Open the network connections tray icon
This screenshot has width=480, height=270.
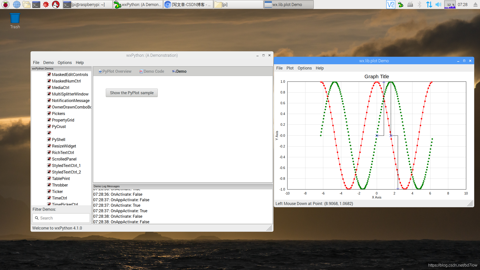(x=429, y=4)
